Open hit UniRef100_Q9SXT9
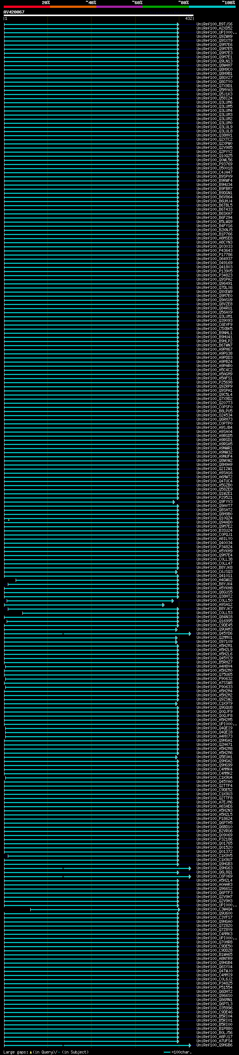239x1055 pixels. [214, 40]
